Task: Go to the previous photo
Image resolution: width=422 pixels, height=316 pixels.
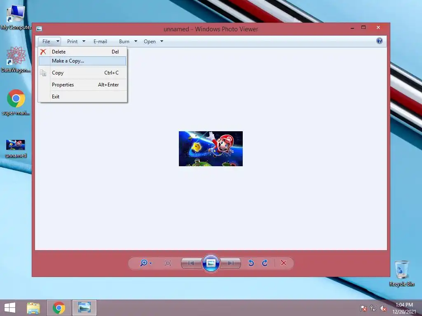Action: click(x=191, y=263)
